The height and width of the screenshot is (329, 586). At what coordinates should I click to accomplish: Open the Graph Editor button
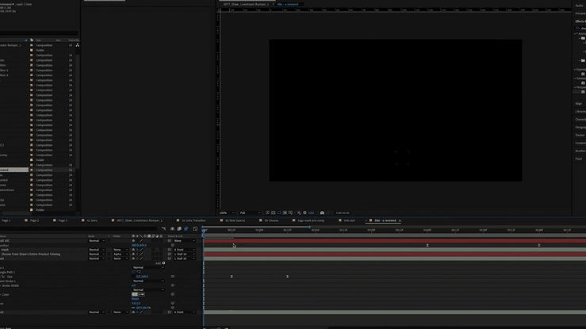point(195,228)
